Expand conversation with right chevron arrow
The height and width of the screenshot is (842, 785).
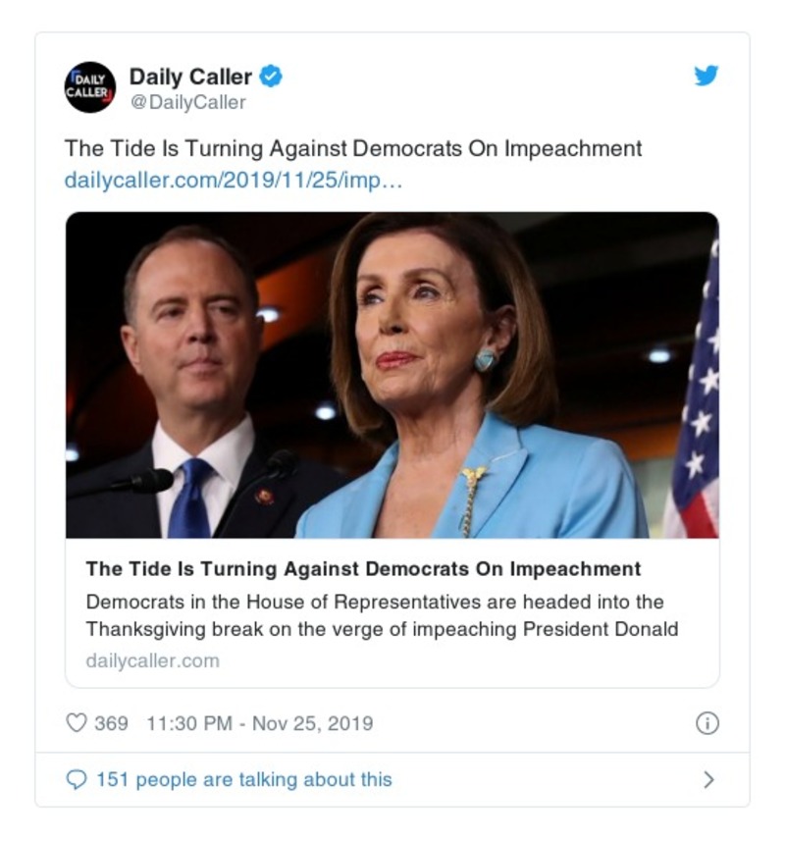click(708, 779)
